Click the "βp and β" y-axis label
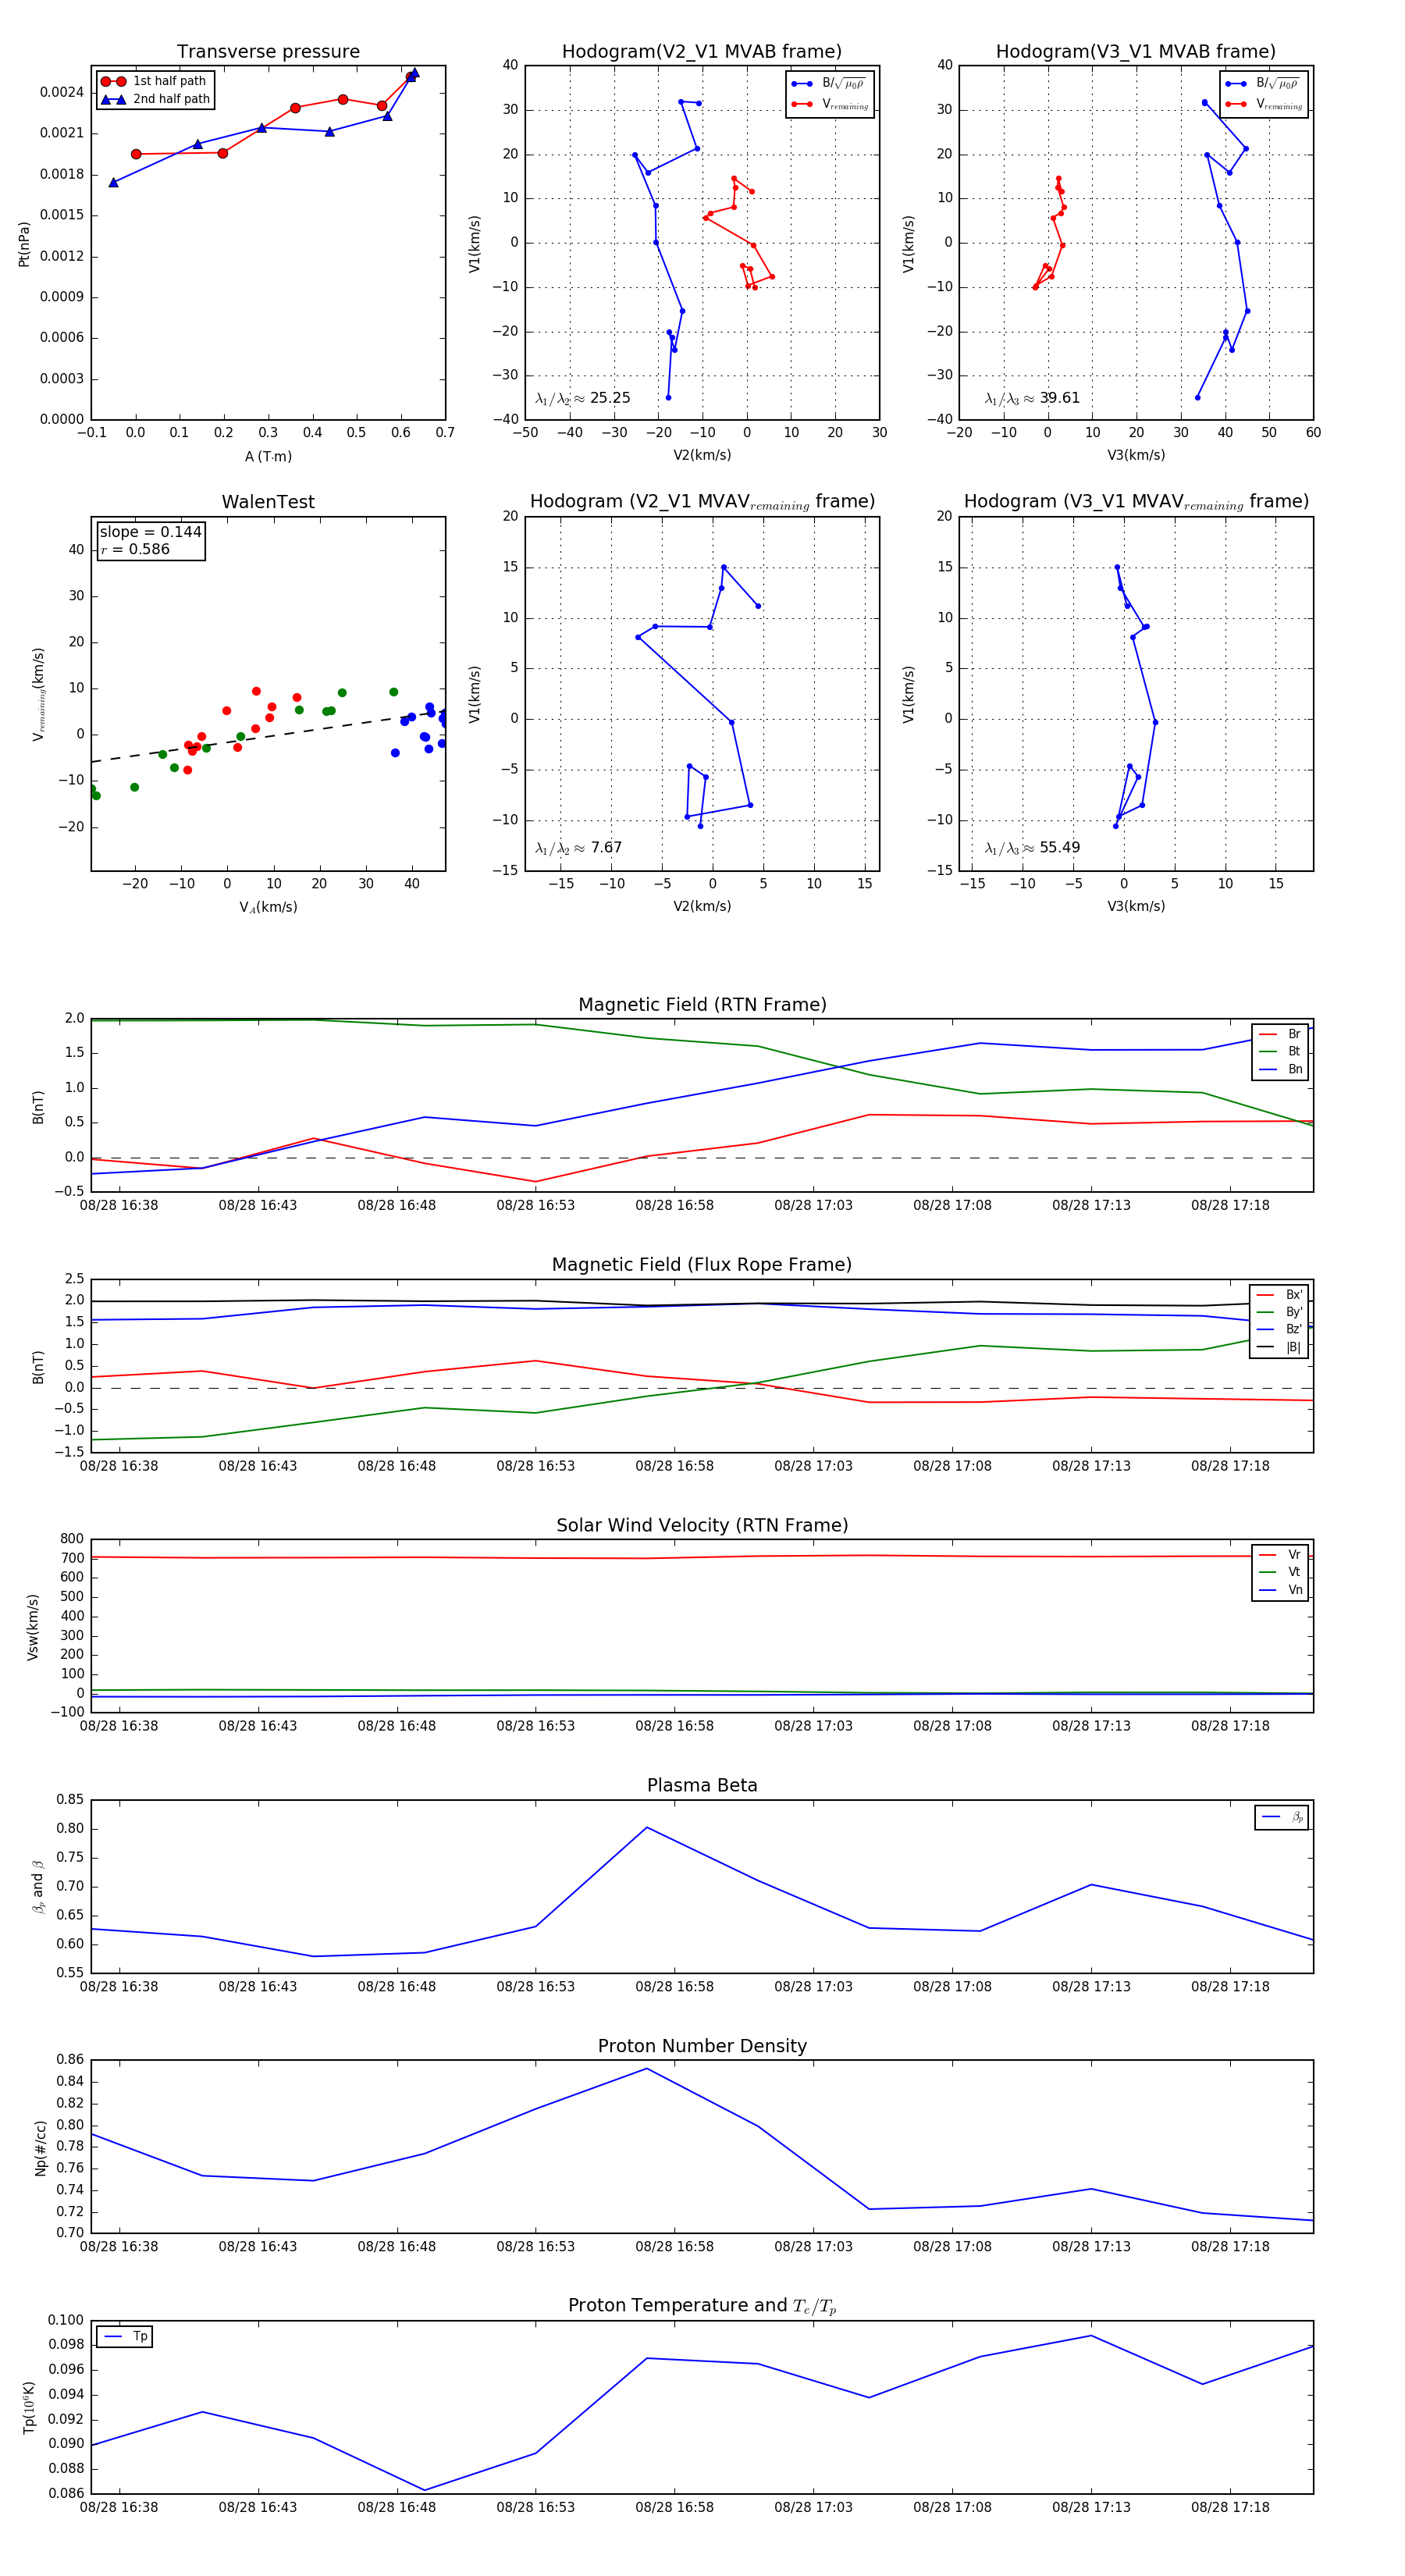1405x2576 pixels. click(38, 1887)
